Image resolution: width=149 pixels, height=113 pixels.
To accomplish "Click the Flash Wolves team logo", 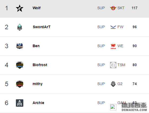I will (x=113, y=27).
